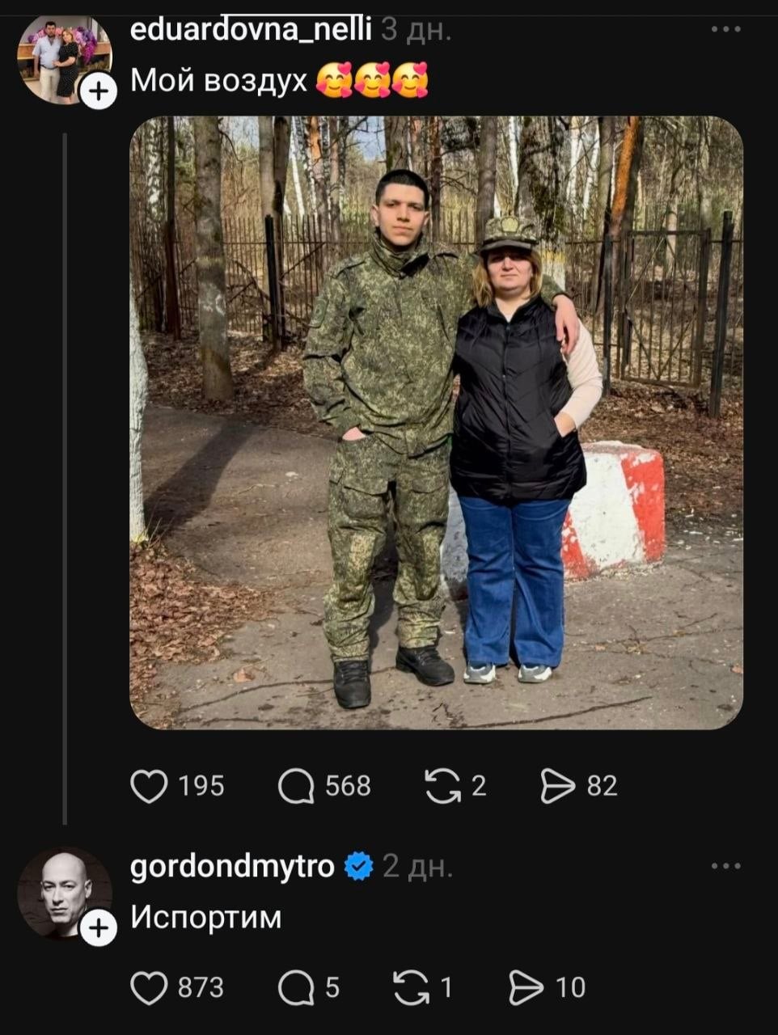
Task: Open comments on the eduardovna_nelli post
Action: tap(296, 786)
